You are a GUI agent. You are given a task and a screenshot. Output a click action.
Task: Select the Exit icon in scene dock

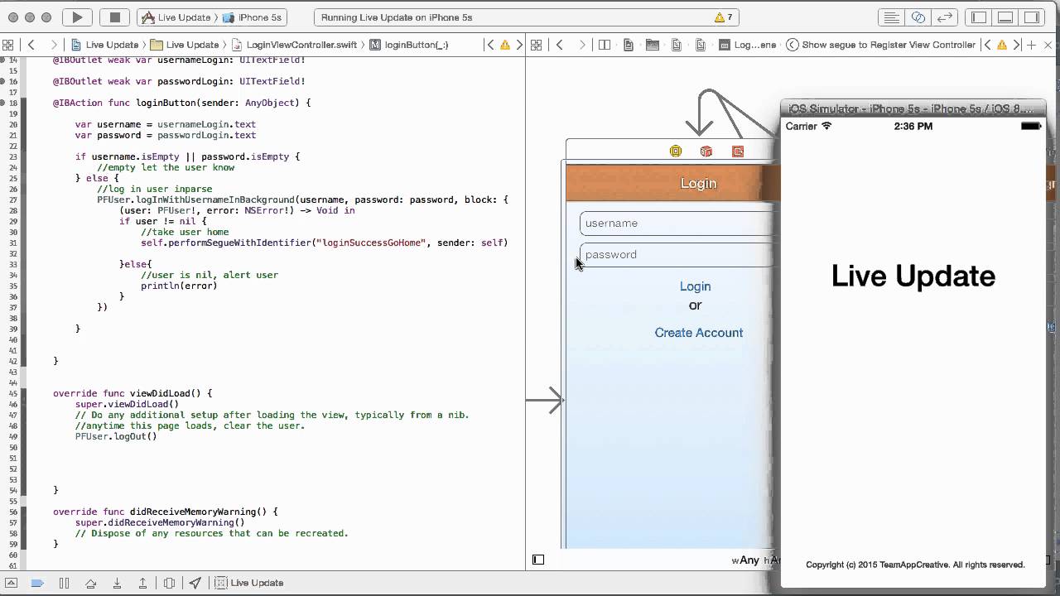pyautogui.click(x=738, y=151)
